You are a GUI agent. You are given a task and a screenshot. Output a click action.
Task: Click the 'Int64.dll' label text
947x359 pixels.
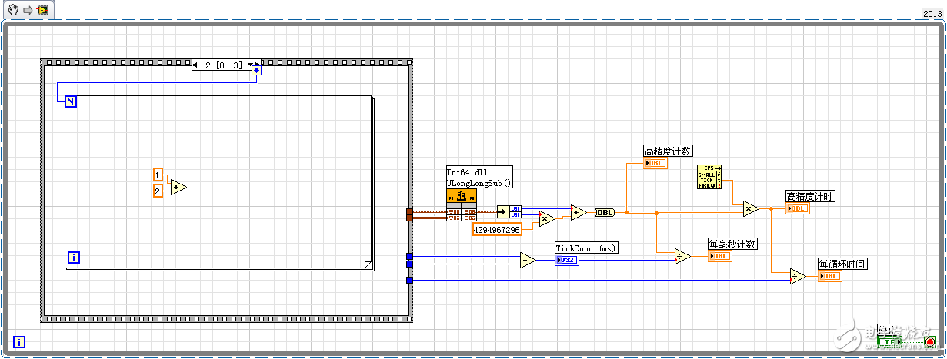coord(466,172)
